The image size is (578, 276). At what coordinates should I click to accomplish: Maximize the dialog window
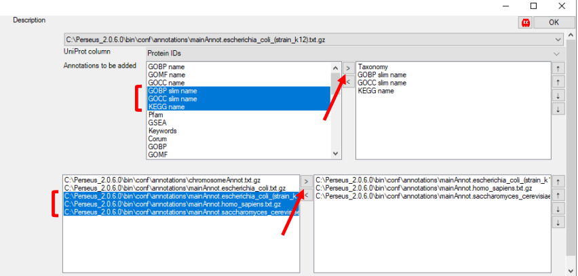[x=533, y=6]
